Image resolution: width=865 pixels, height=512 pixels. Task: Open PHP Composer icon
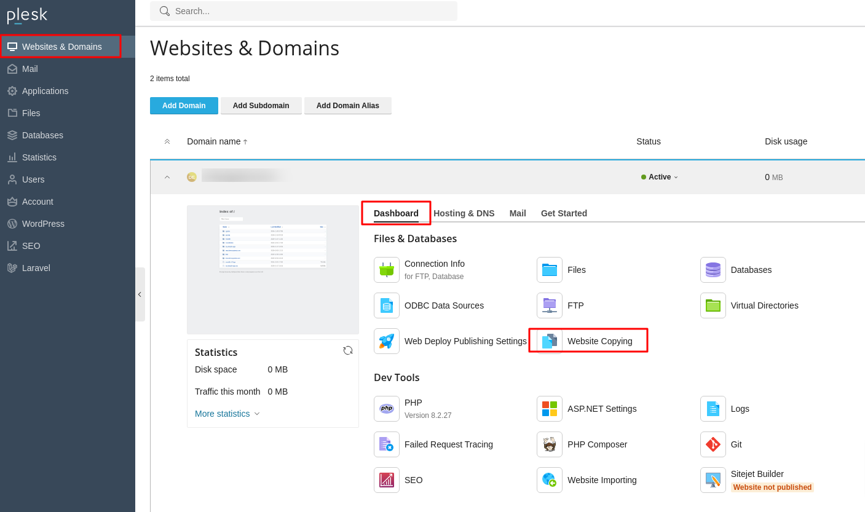(x=550, y=444)
